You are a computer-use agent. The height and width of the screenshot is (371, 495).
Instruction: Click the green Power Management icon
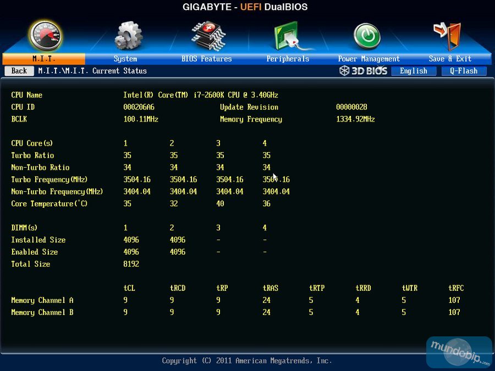tap(367, 36)
